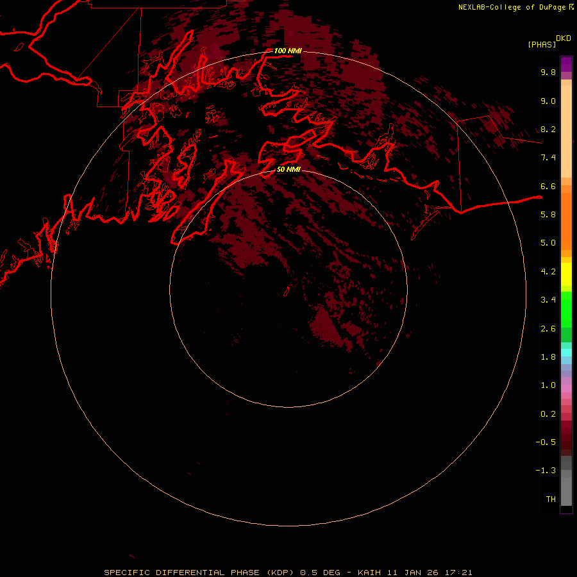This screenshot has width=577, height=577.
Task: Click the 2.6 scale value
Action: [548, 329]
